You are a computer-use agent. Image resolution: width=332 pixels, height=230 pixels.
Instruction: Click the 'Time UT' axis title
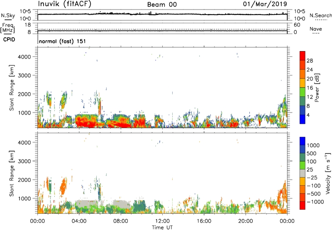coord(162,228)
